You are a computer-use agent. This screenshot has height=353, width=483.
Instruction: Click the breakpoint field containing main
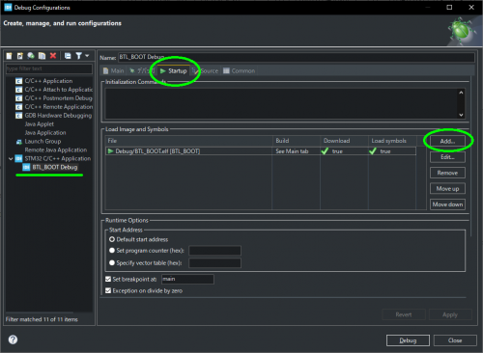pos(187,279)
